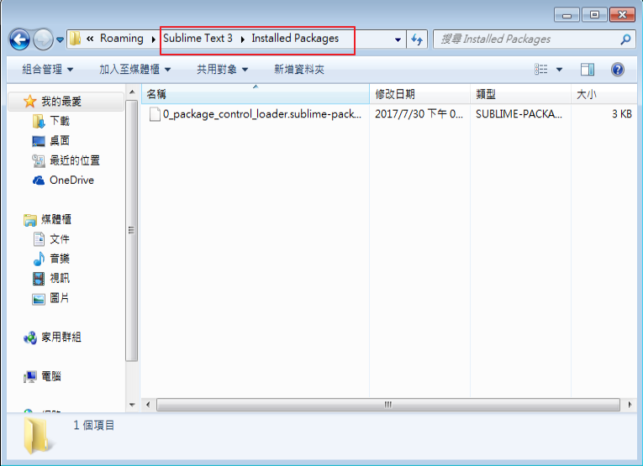The image size is (643, 466).
Task: Click the 媒體櫃 libraries icon
Action: pyautogui.click(x=30, y=220)
